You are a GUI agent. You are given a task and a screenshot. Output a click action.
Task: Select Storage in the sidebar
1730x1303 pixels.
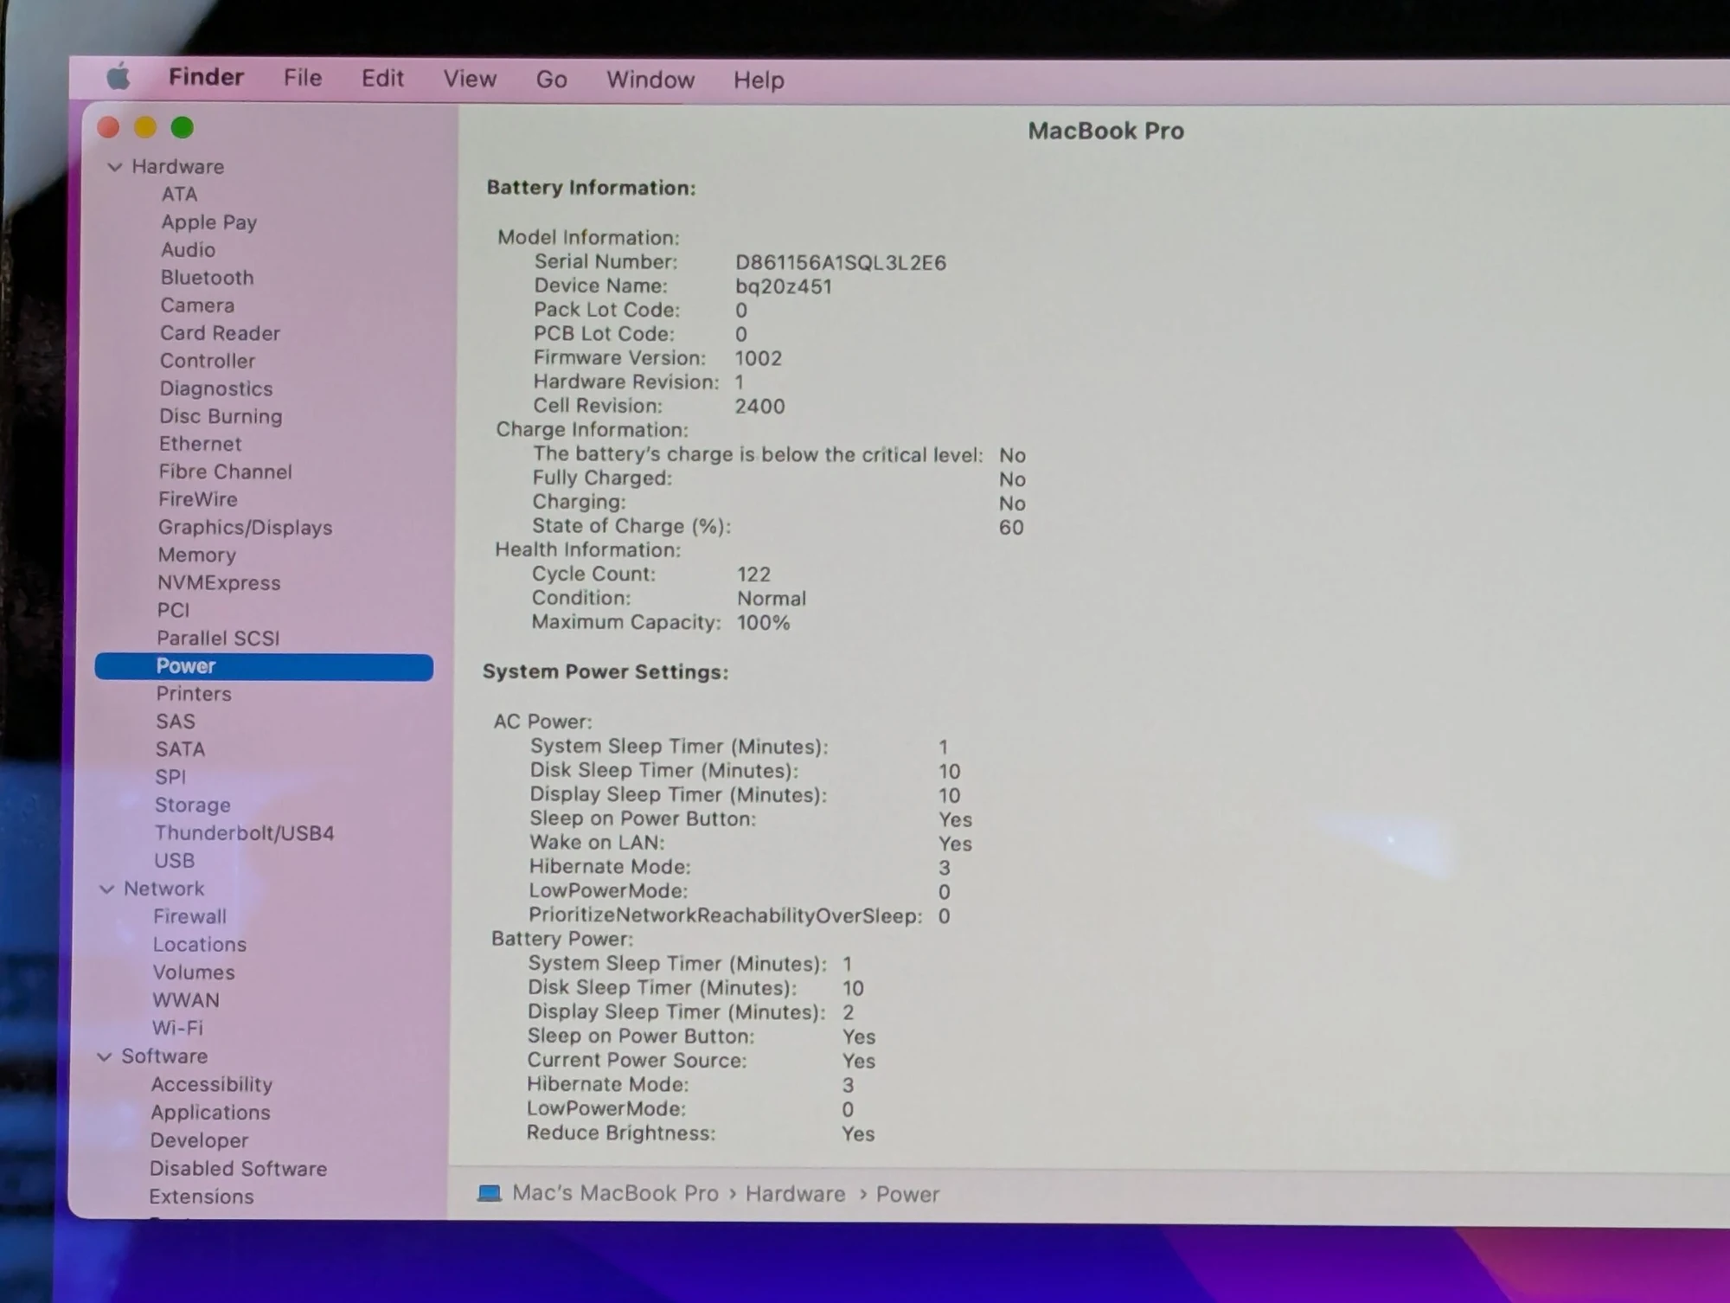point(192,806)
